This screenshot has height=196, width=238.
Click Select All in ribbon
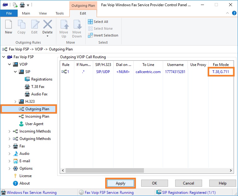point(98,22)
